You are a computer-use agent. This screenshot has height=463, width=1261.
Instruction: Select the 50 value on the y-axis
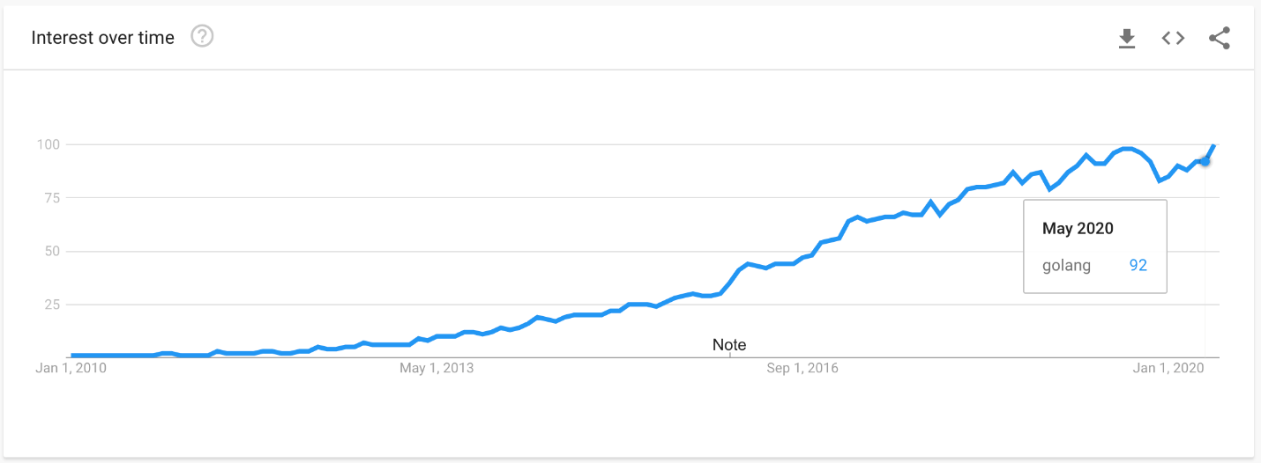pos(50,252)
